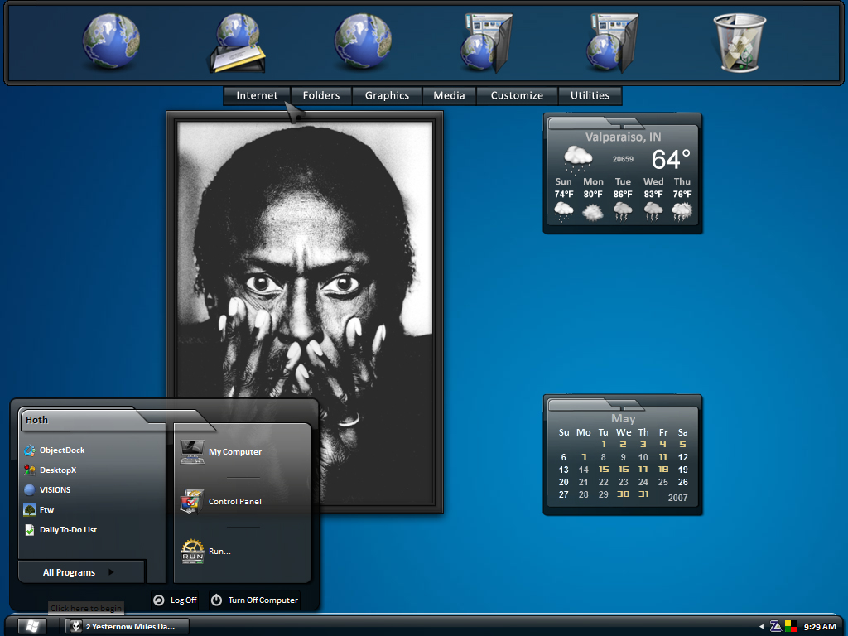Open My Computer from the start menu

coord(221,452)
